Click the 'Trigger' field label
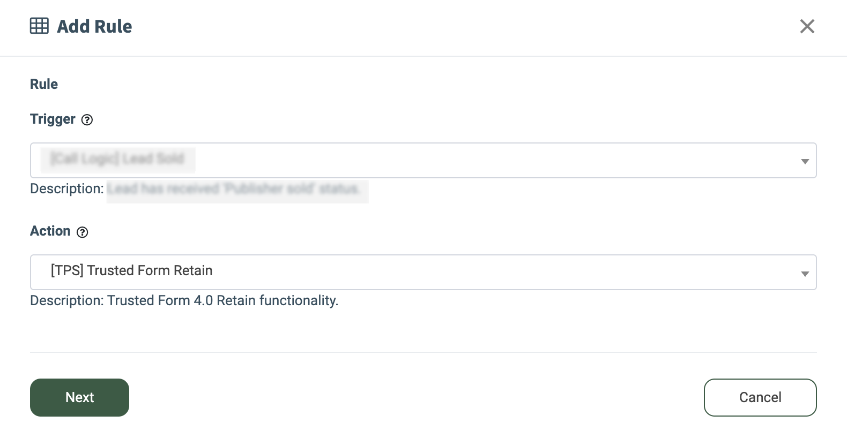Image resolution: width=847 pixels, height=438 pixels. [53, 119]
